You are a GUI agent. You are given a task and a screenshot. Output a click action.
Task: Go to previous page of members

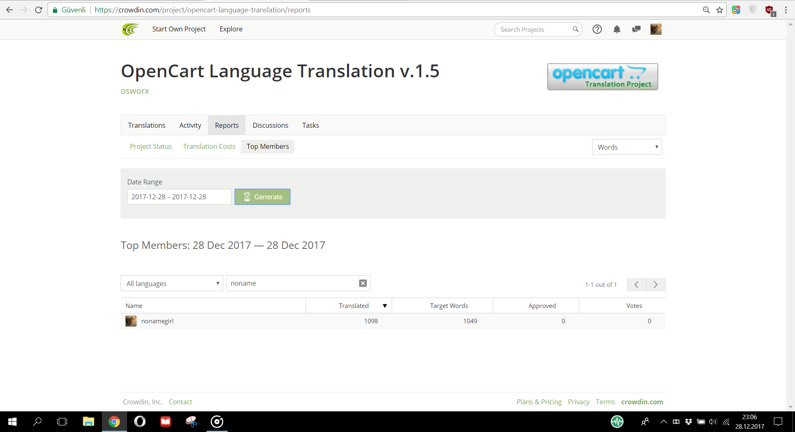tap(636, 284)
